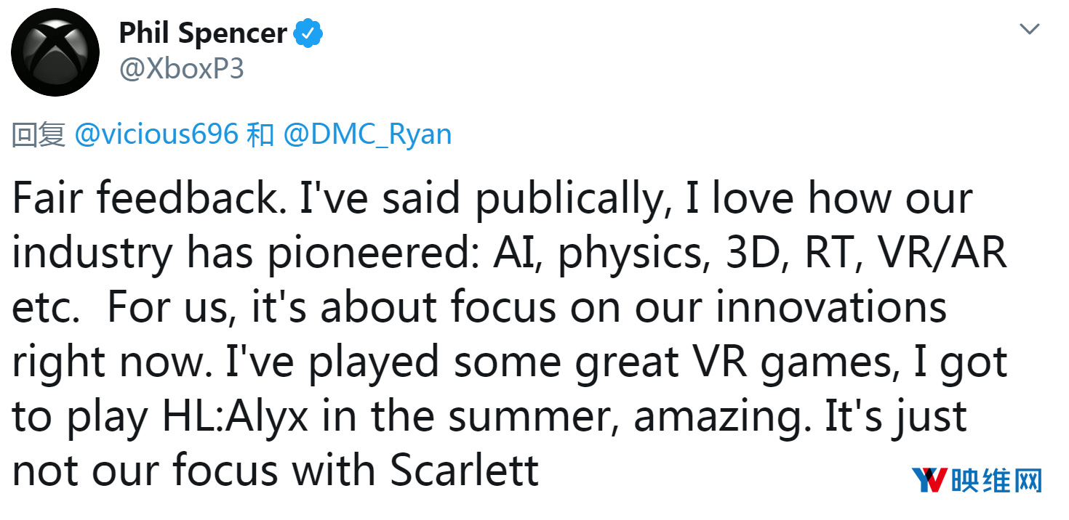
Task: Open the tweet options chevron menu
Action: (1029, 29)
